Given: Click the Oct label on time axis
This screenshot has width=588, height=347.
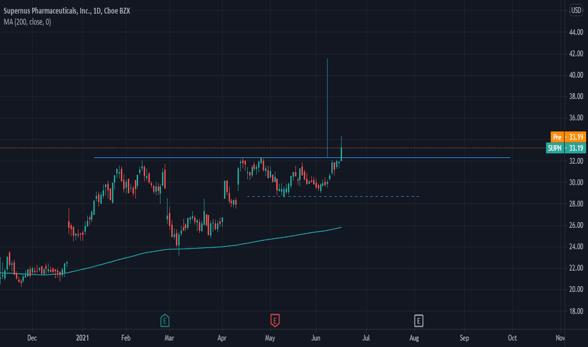Looking at the screenshot, I should [512, 338].
